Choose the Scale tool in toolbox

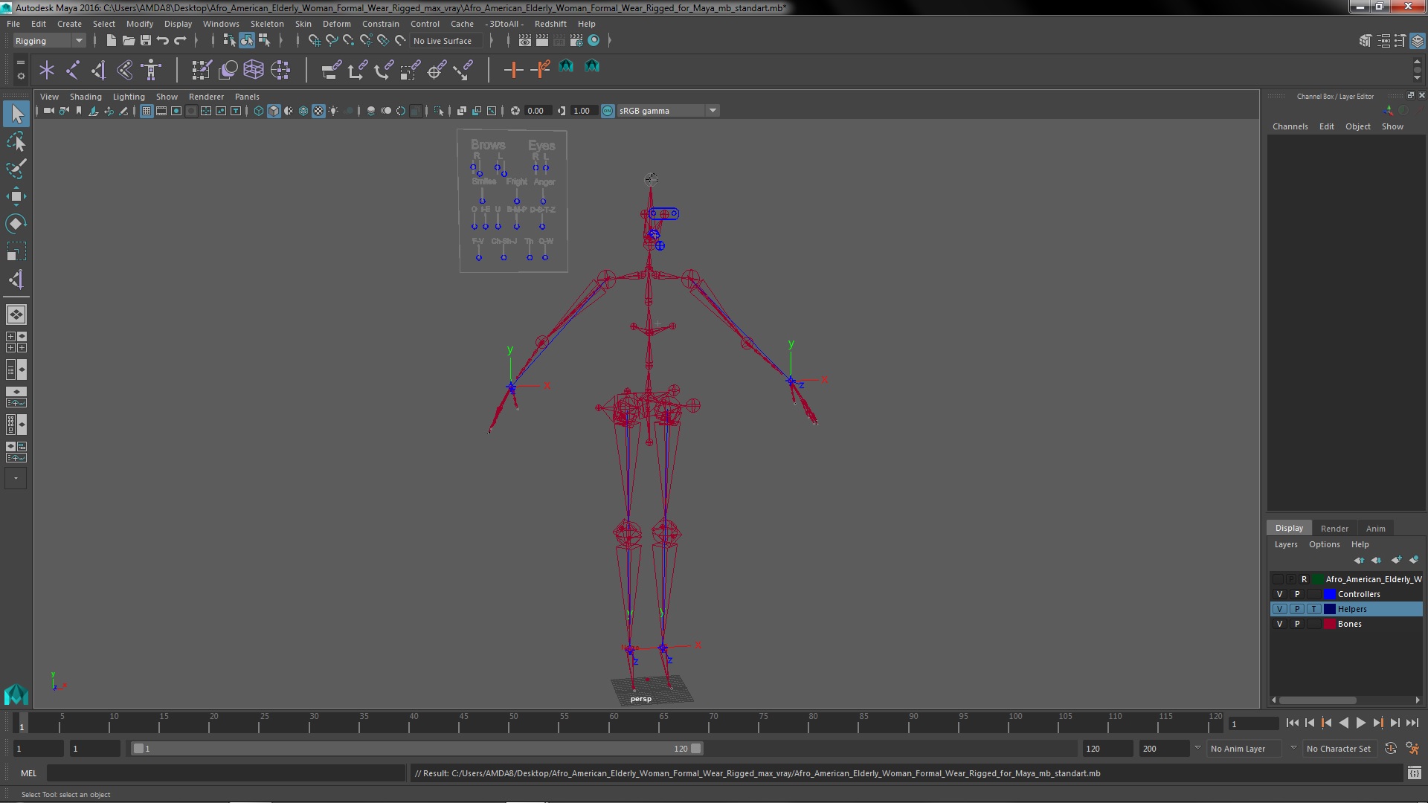[x=16, y=251]
